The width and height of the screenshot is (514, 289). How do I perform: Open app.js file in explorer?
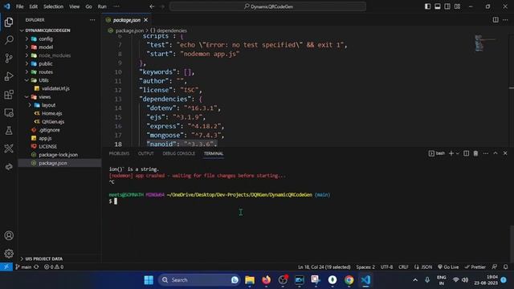pos(45,138)
